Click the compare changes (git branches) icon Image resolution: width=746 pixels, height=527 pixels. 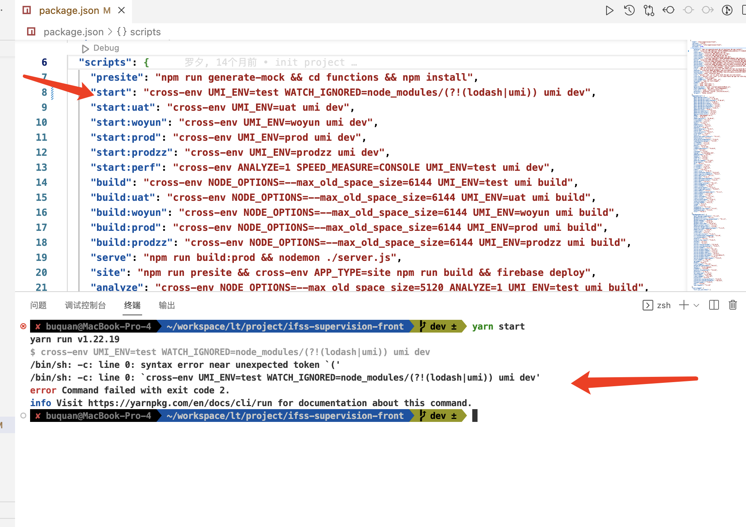649,11
